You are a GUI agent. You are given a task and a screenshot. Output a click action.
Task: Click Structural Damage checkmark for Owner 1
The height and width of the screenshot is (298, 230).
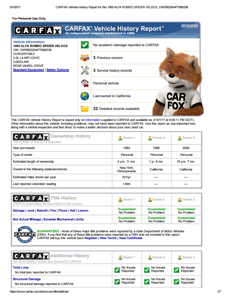117,282
